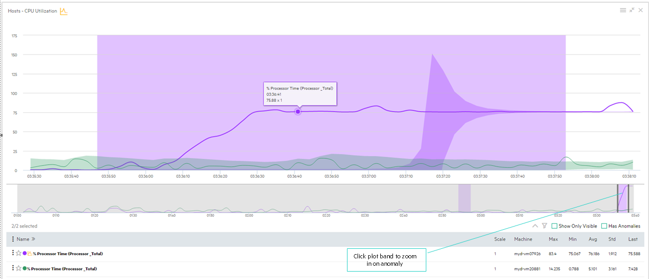The height and width of the screenshot is (279, 649).
Task: Click the purple color dot in first row
Action: point(24,254)
